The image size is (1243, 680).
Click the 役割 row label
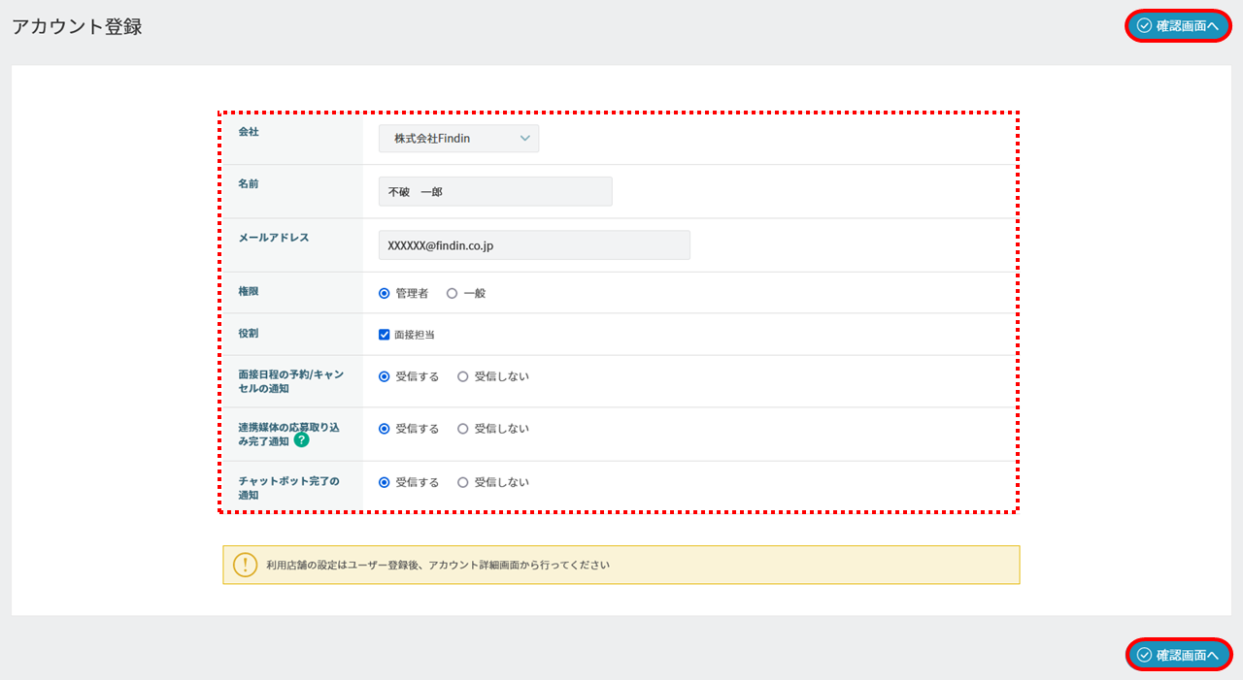click(249, 333)
